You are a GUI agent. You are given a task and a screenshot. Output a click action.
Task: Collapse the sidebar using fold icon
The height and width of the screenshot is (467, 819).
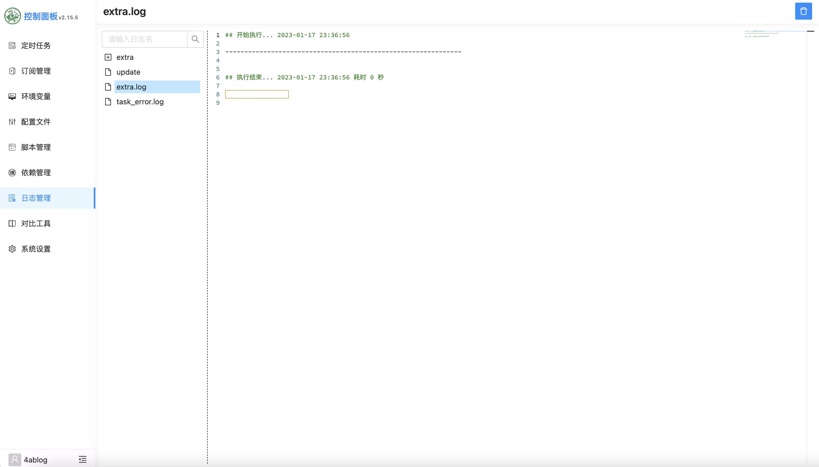click(82, 459)
